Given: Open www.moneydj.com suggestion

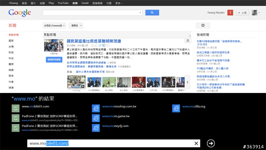Looking at the screenshot, I should click(115, 126).
